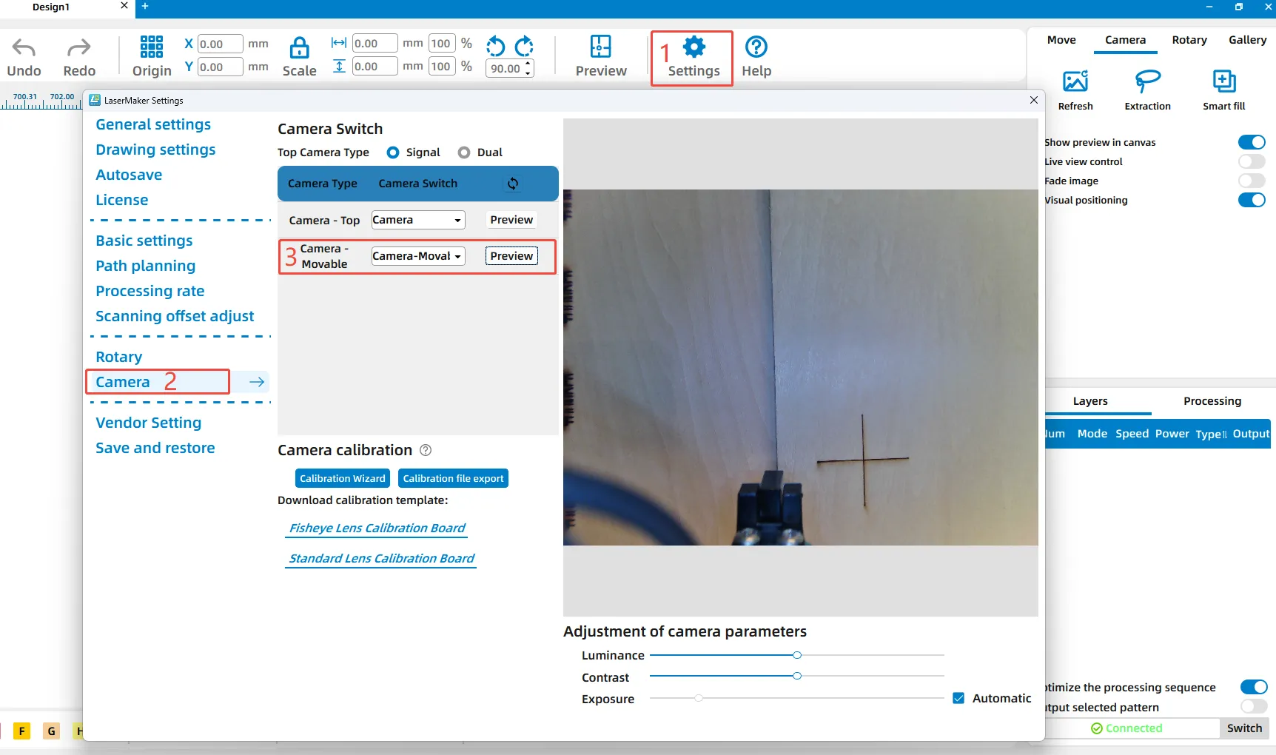Enable the Live view control toggle
The image size is (1276, 755).
point(1251,161)
